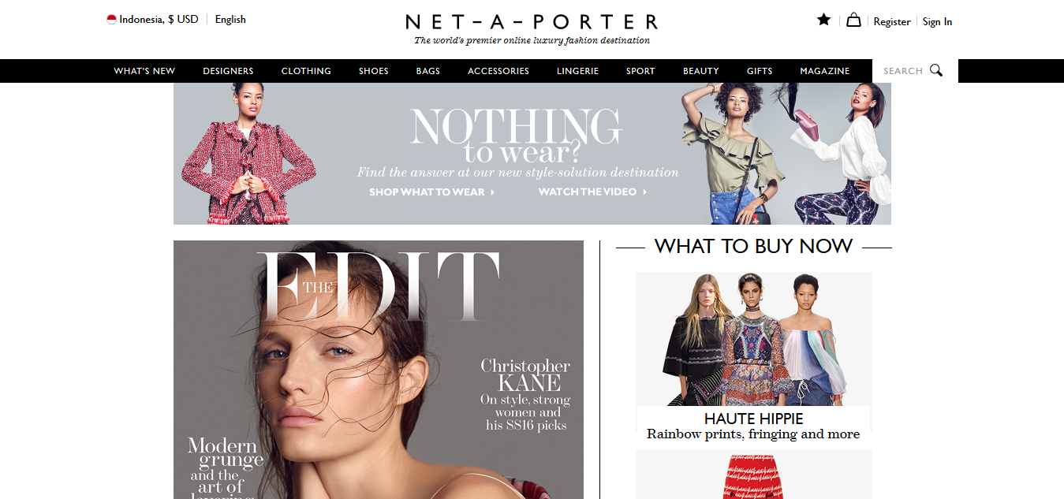This screenshot has width=1064, height=499.
Task: Open the Indonesia, $ USD country selector
Action: (153, 20)
